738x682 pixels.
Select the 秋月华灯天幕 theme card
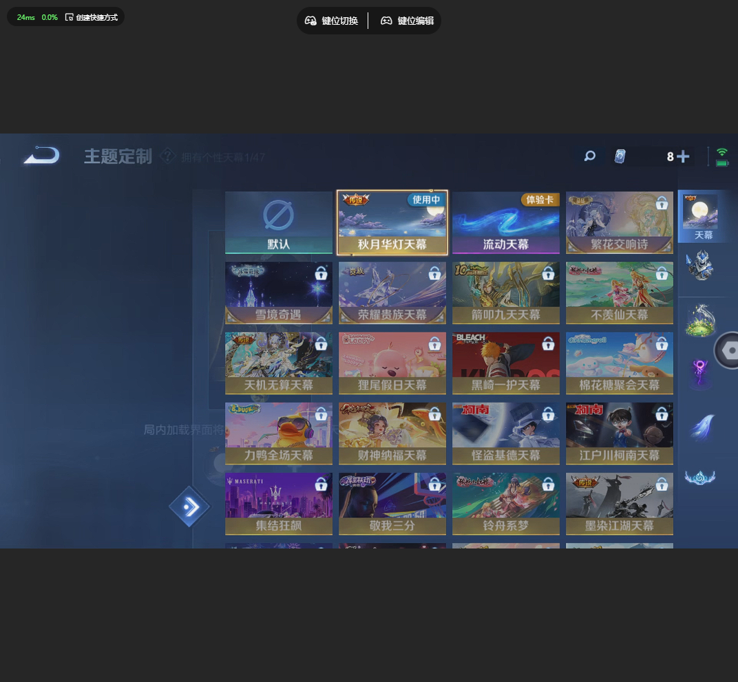tap(392, 222)
